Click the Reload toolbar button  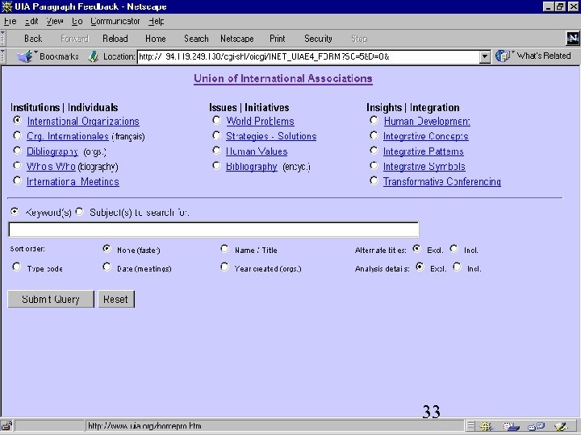(115, 39)
